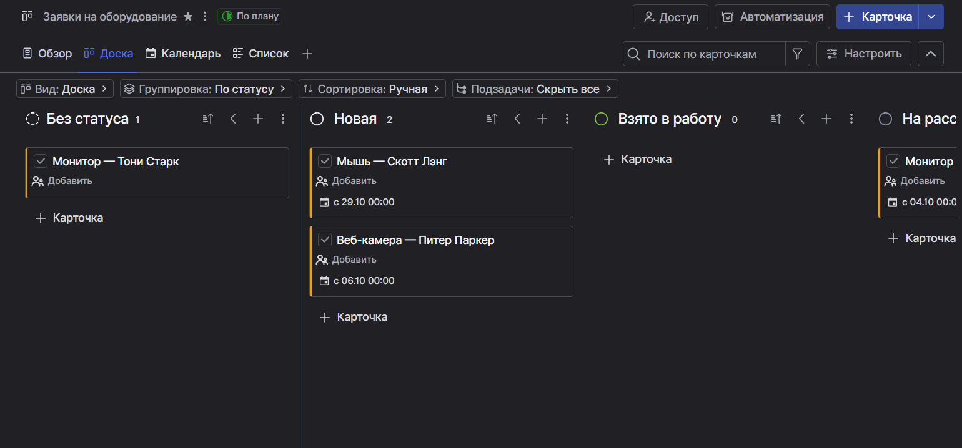Create a new card with Карточка button
This screenshot has height=448, width=962.
click(x=878, y=17)
